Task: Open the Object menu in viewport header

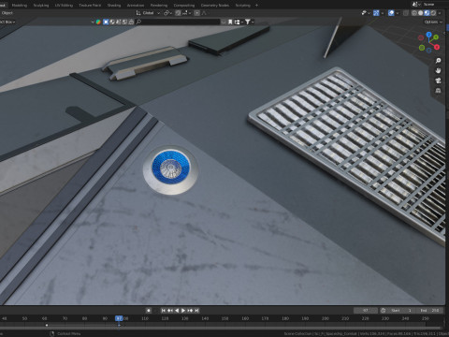Action: click(x=7, y=13)
